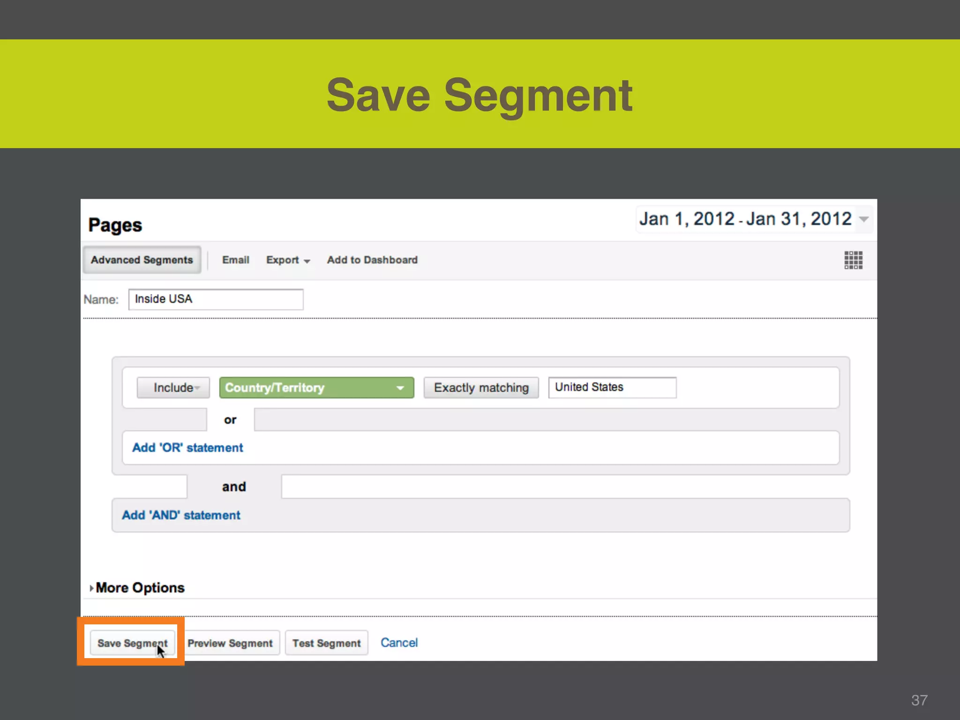Click the Test Segment button
The width and height of the screenshot is (960, 720).
(326, 643)
